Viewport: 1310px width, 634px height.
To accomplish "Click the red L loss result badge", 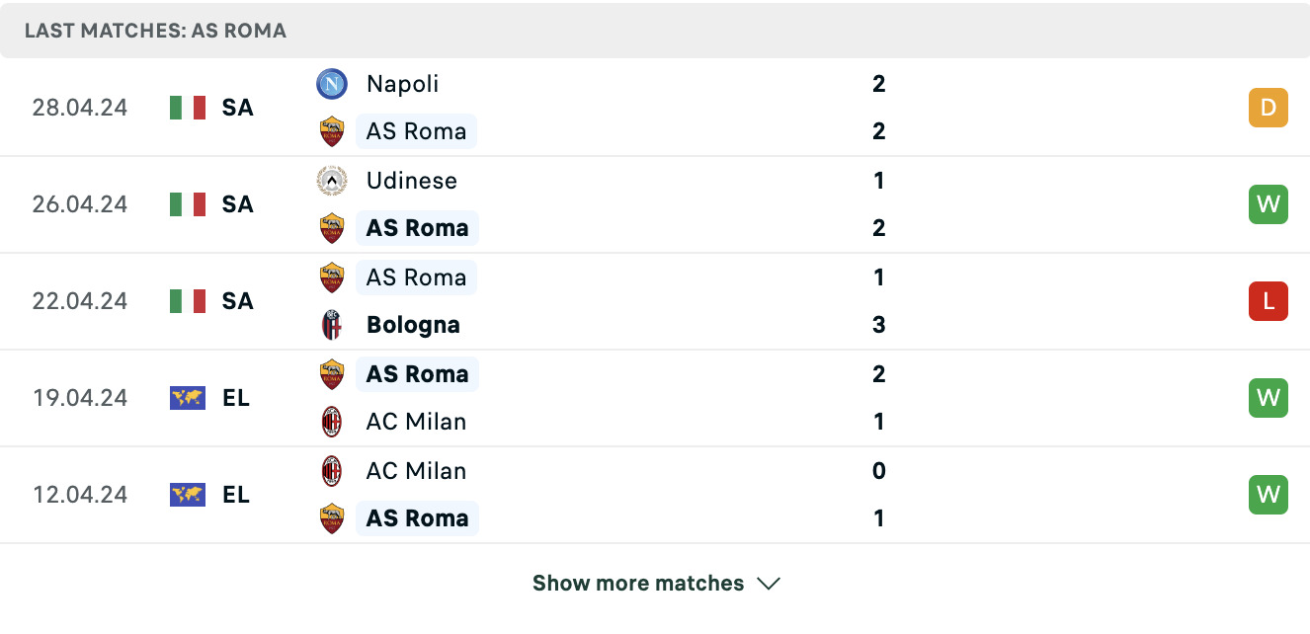I will 1269,301.
